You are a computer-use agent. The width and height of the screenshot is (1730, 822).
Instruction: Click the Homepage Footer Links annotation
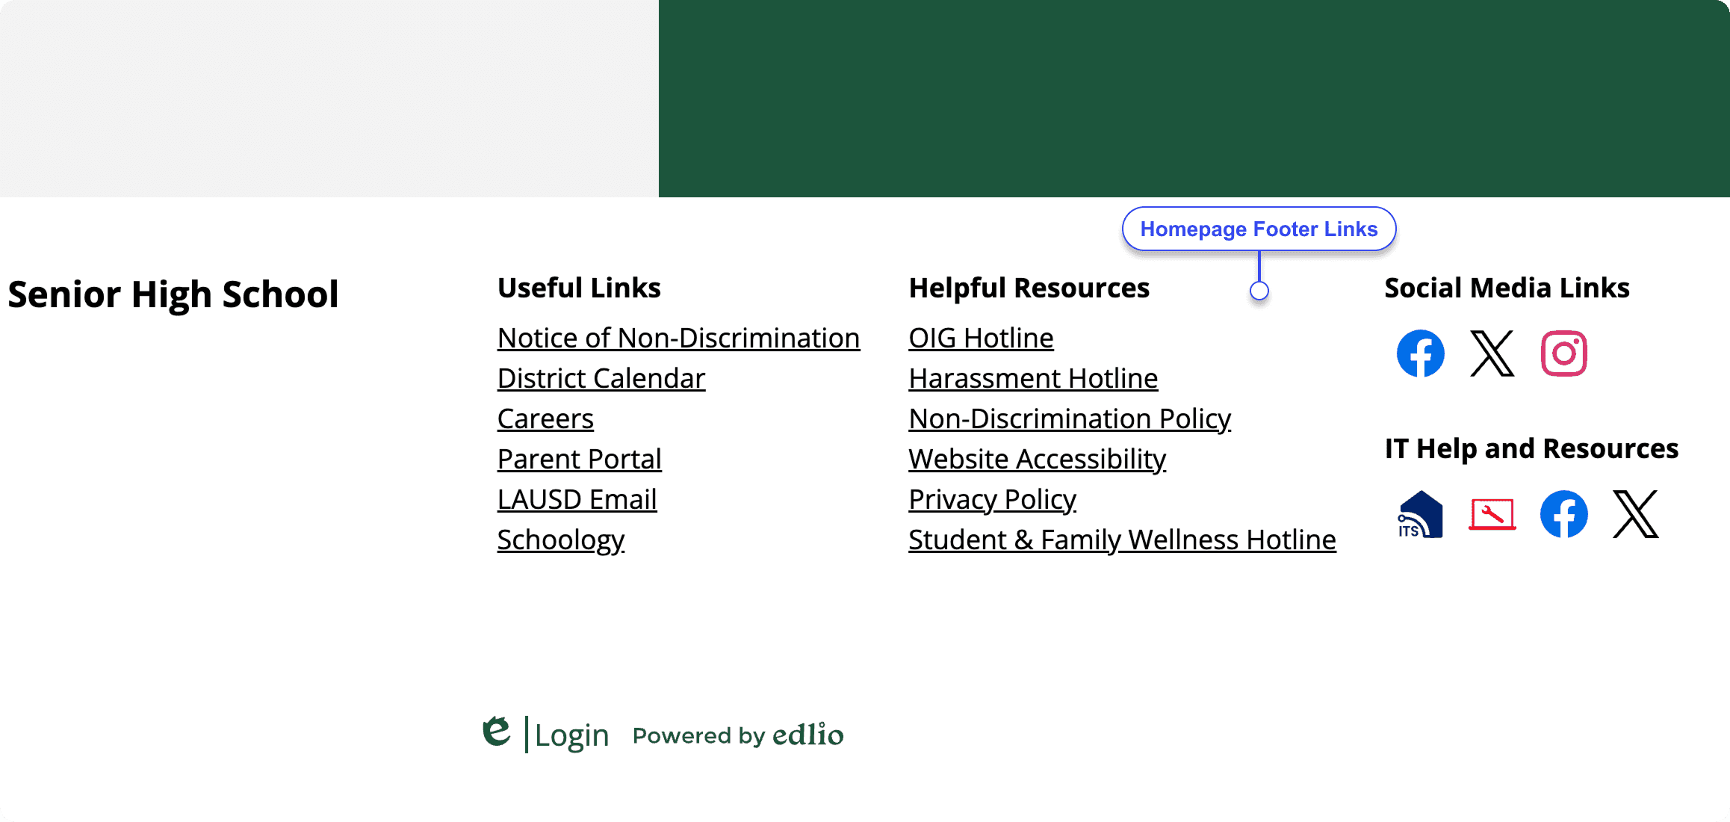1259,229
